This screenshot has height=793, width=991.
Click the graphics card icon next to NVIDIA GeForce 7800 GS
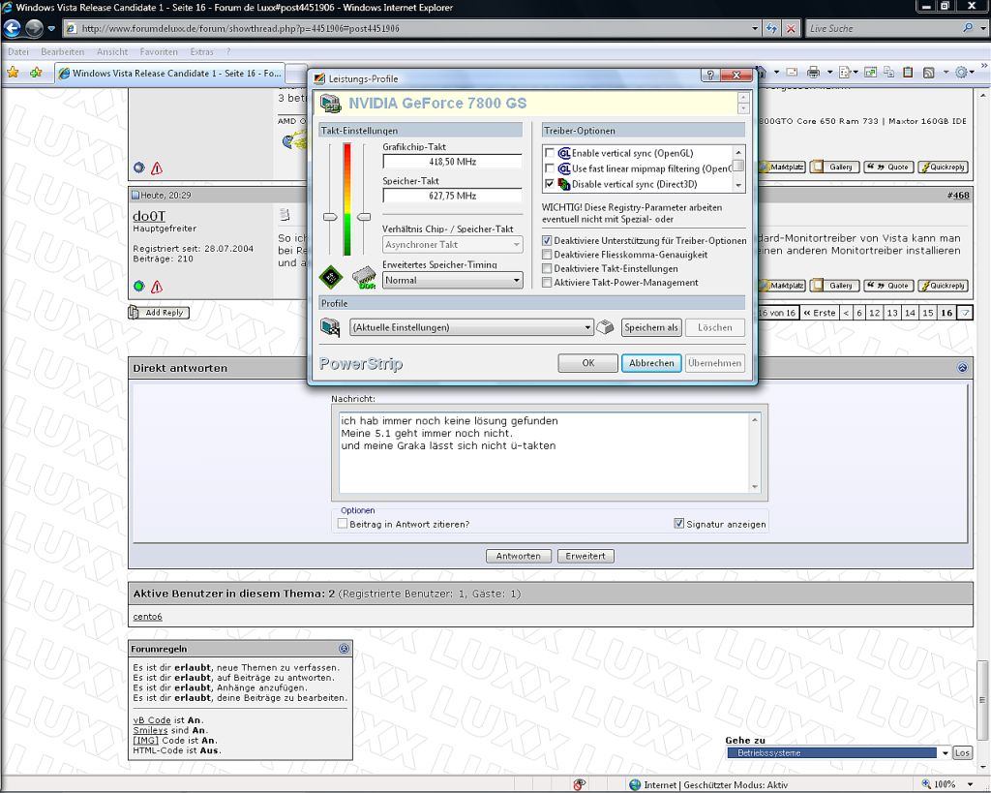tap(331, 103)
